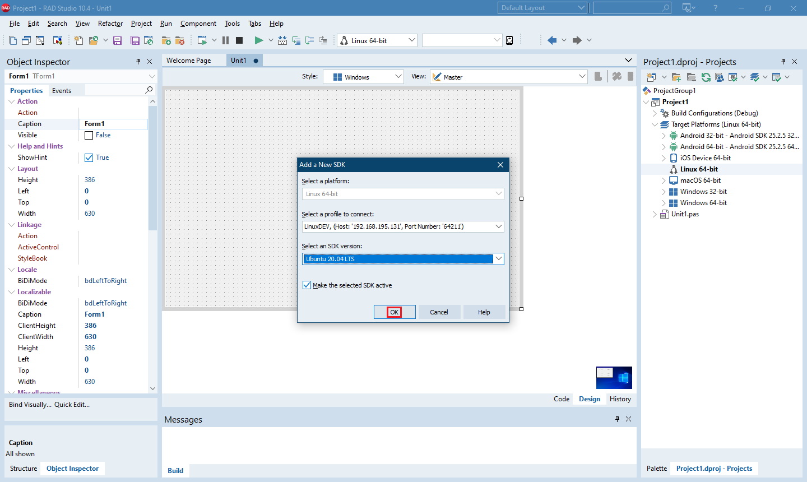This screenshot has width=807, height=482.
Task: Open the Component menu
Action: (198, 24)
